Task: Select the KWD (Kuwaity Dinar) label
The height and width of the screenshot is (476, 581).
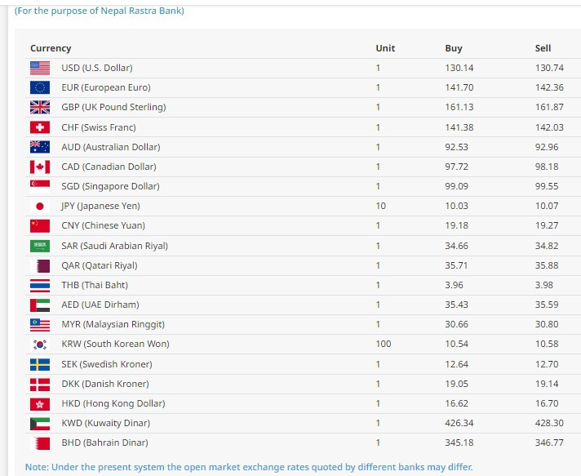Action: pyautogui.click(x=106, y=424)
